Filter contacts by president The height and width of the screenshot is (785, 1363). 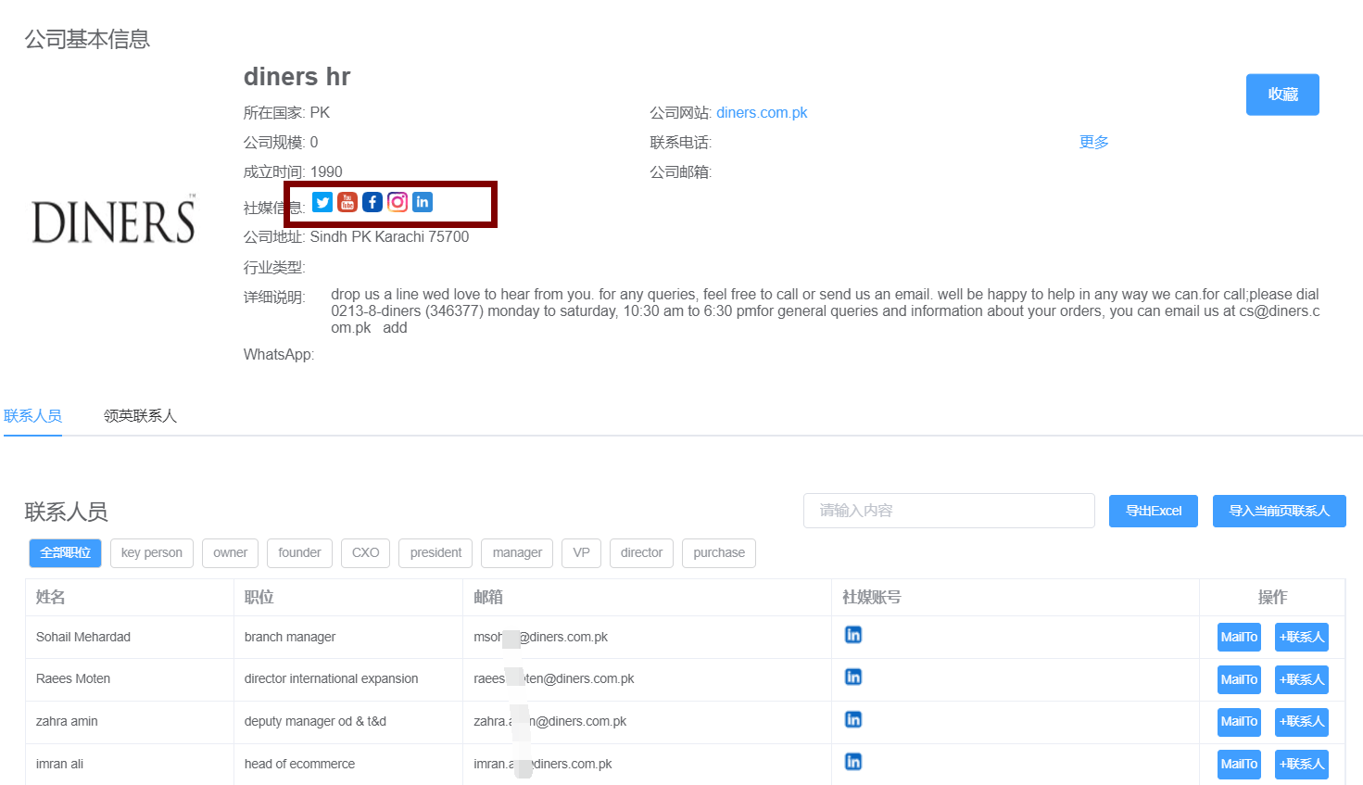coord(435,552)
